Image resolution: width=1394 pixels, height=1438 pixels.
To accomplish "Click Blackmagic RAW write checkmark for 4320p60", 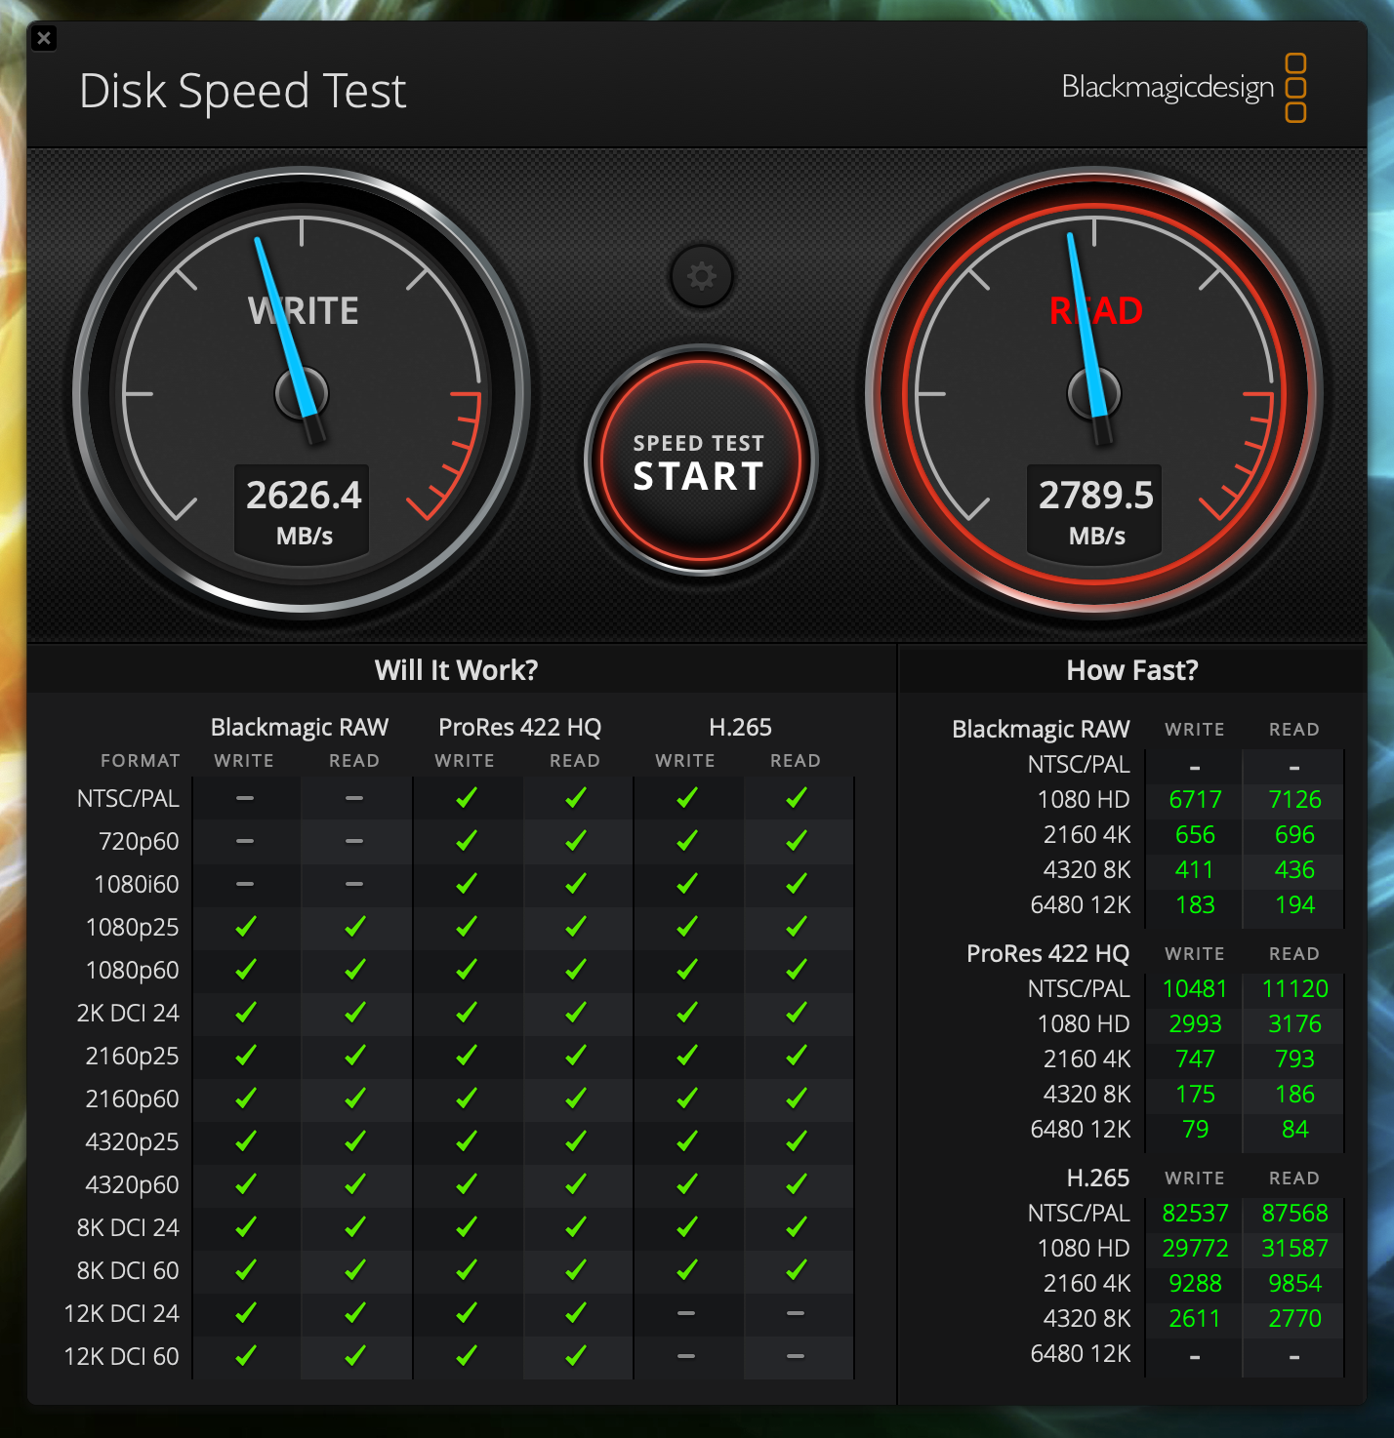I will pos(245,1184).
